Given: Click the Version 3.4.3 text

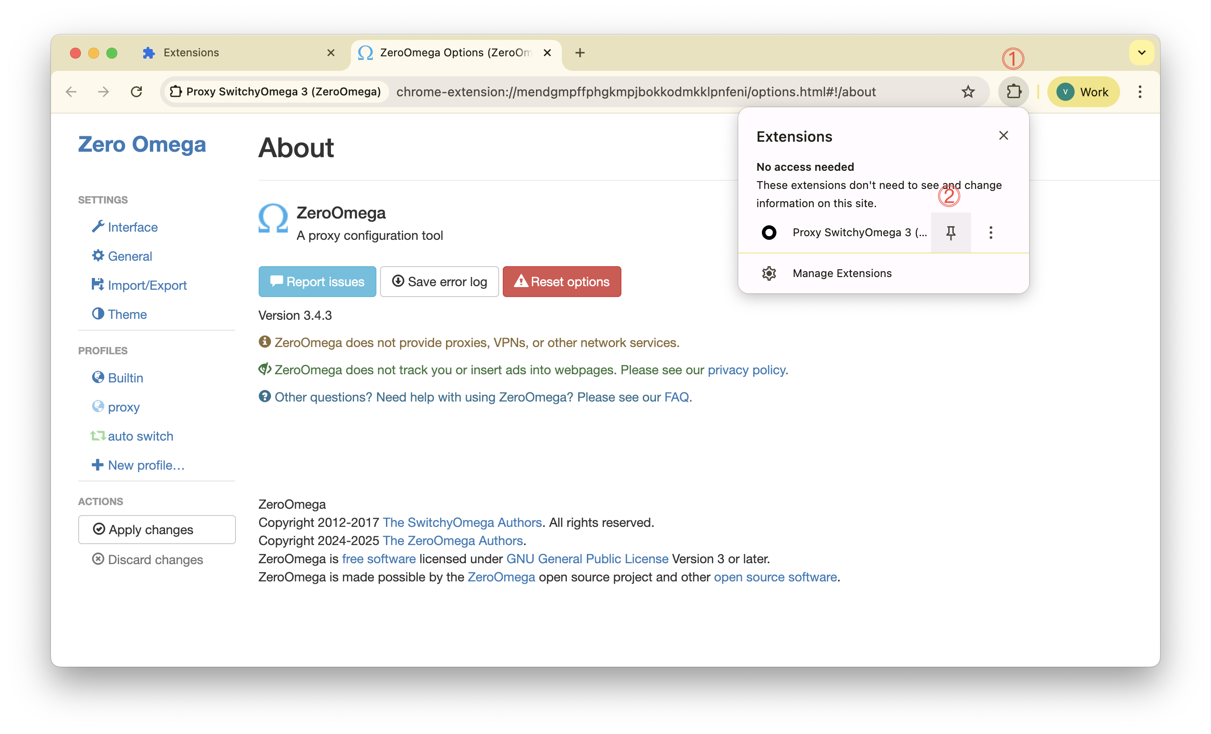Looking at the screenshot, I should (295, 315).
